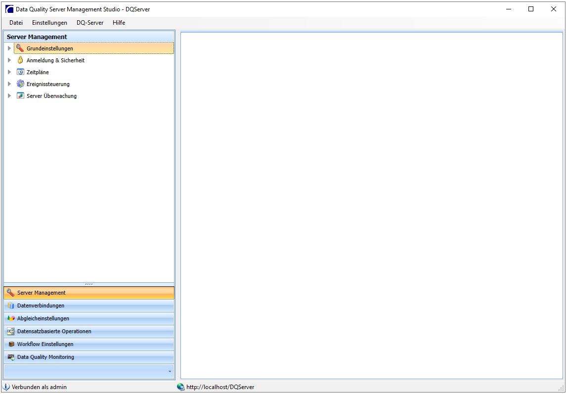Expand the Grundeinstellungen tree node
Image resolution: width=567 pixels, height=394 pixels.
[x=9, y=48]
